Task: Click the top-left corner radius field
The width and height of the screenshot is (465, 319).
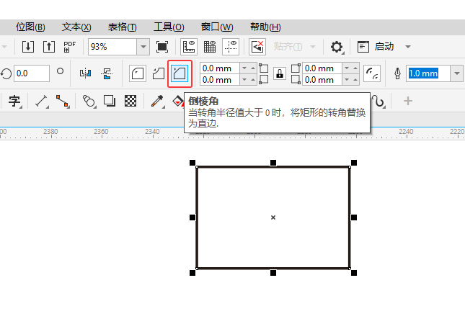Action: [x=220, y=68]
